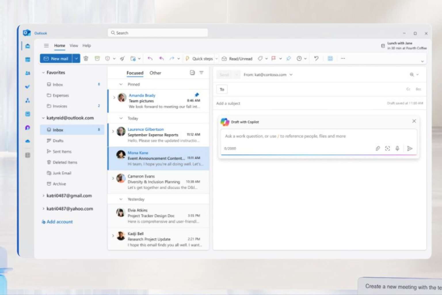Open Amanda Brady's Team pictures email
This screenshot has width=442, height=295.
coord(159,101)
